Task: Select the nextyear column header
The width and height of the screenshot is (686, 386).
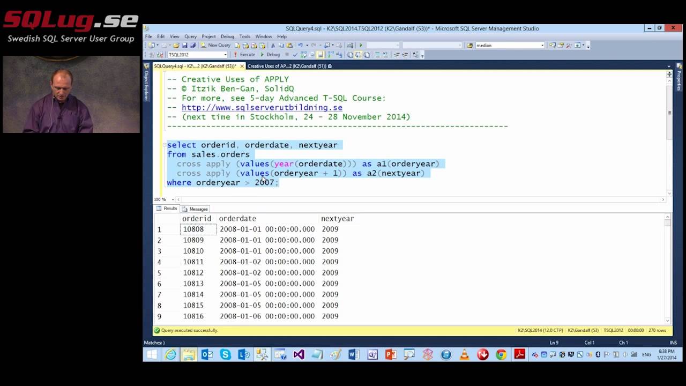Action: 337,219
